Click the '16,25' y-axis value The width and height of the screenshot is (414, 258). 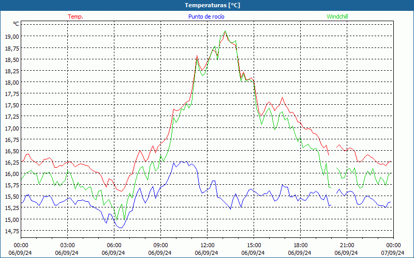[12, 163]
